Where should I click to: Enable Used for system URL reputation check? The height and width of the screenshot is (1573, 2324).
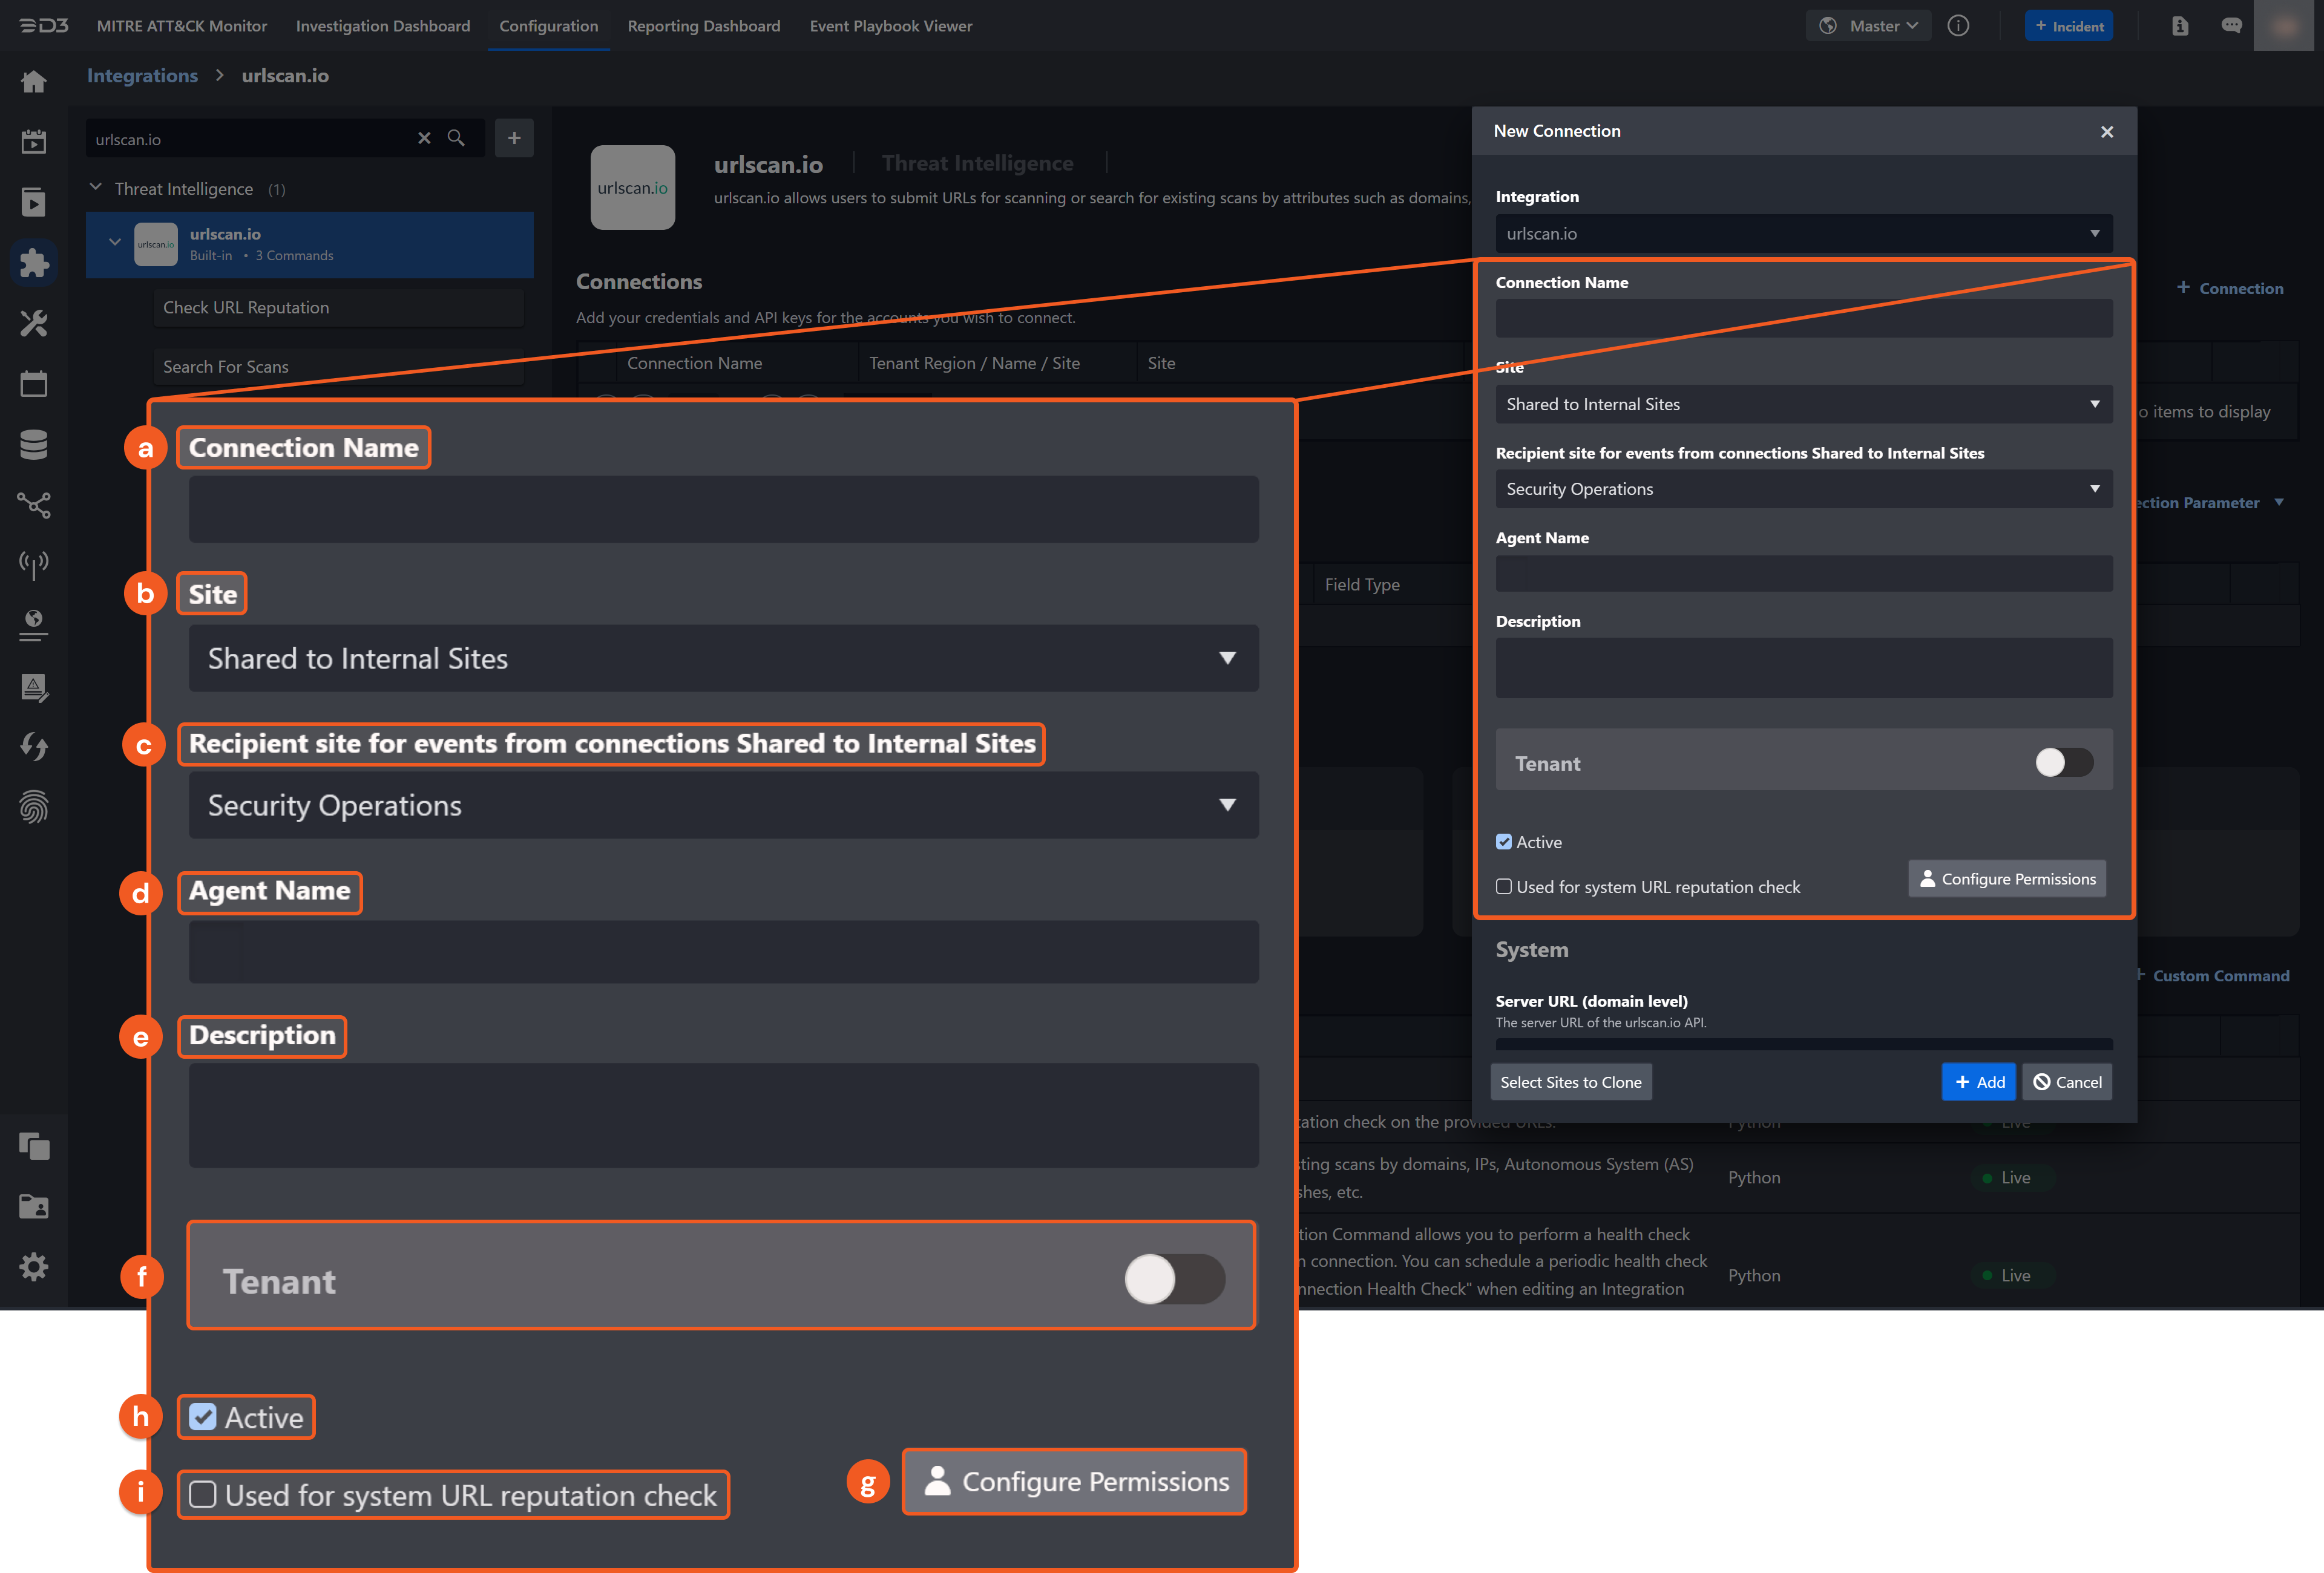[x=1503, y=888]
